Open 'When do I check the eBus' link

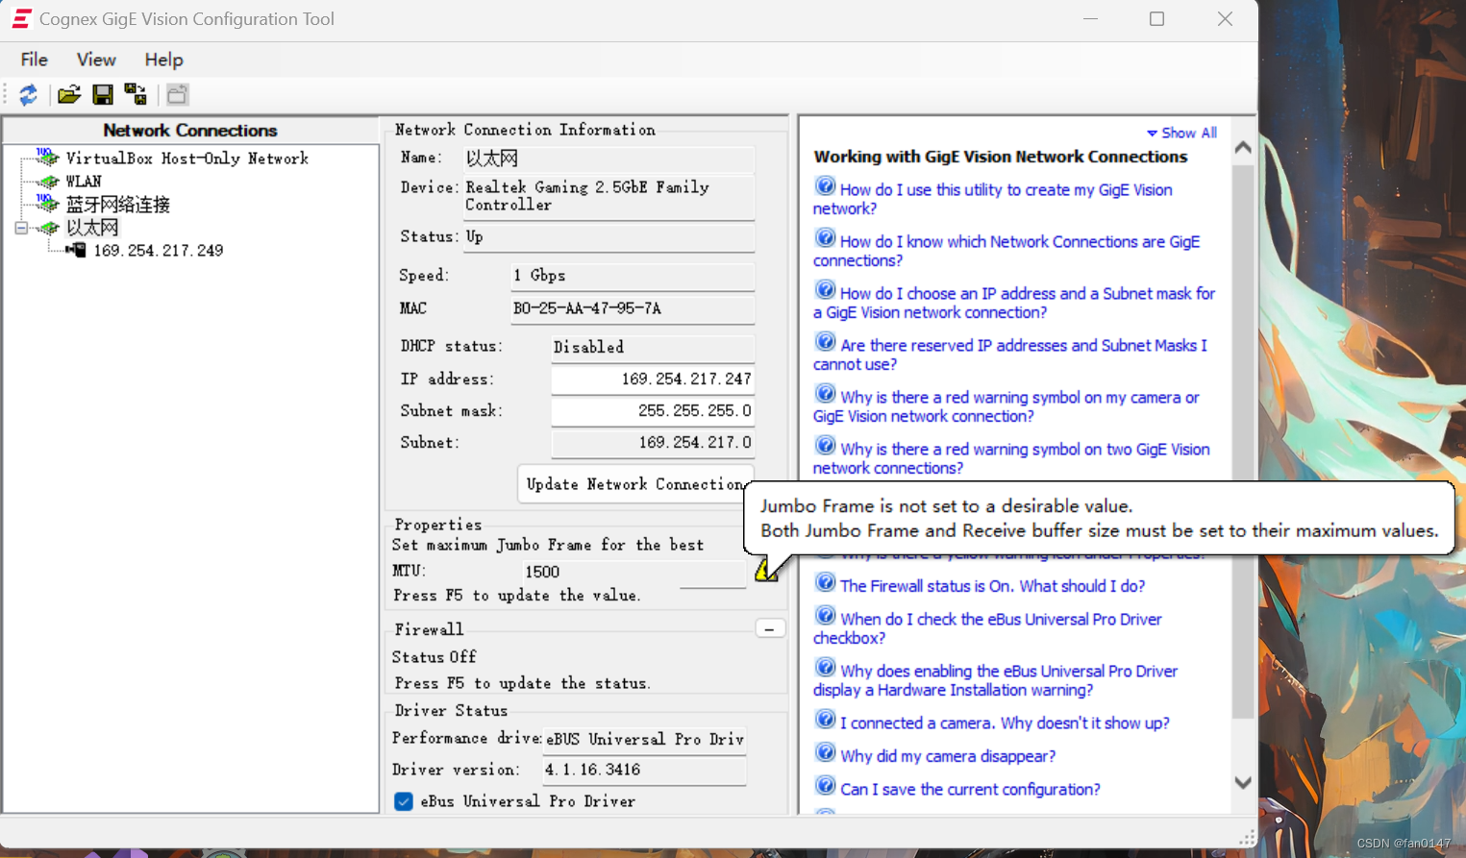pyautogui.click(x=988, y=628)
